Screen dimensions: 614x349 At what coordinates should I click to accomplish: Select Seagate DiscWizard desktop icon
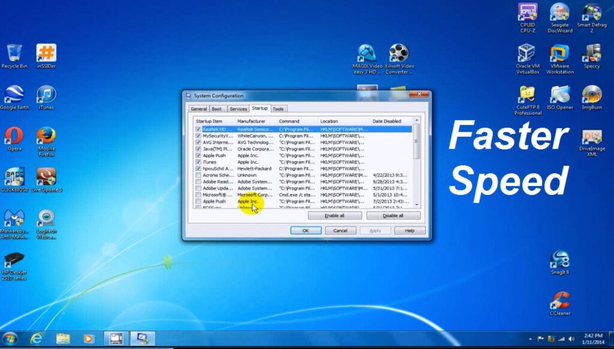[x=559, y=18]
